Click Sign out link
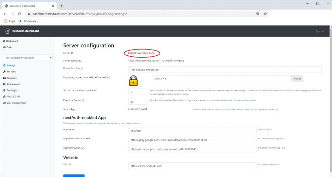Screen dimensions: 332x177 319,31
